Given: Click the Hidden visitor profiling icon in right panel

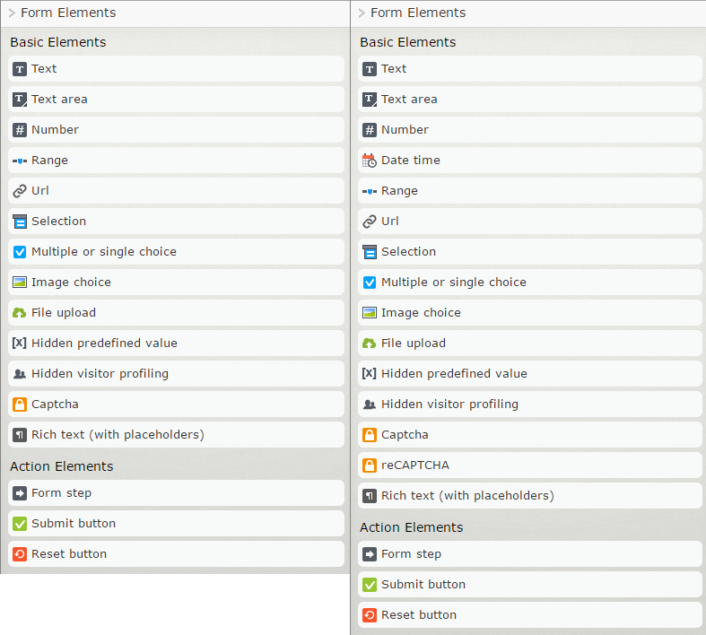Looking at the screenshot, I should (x=369, y=404).
